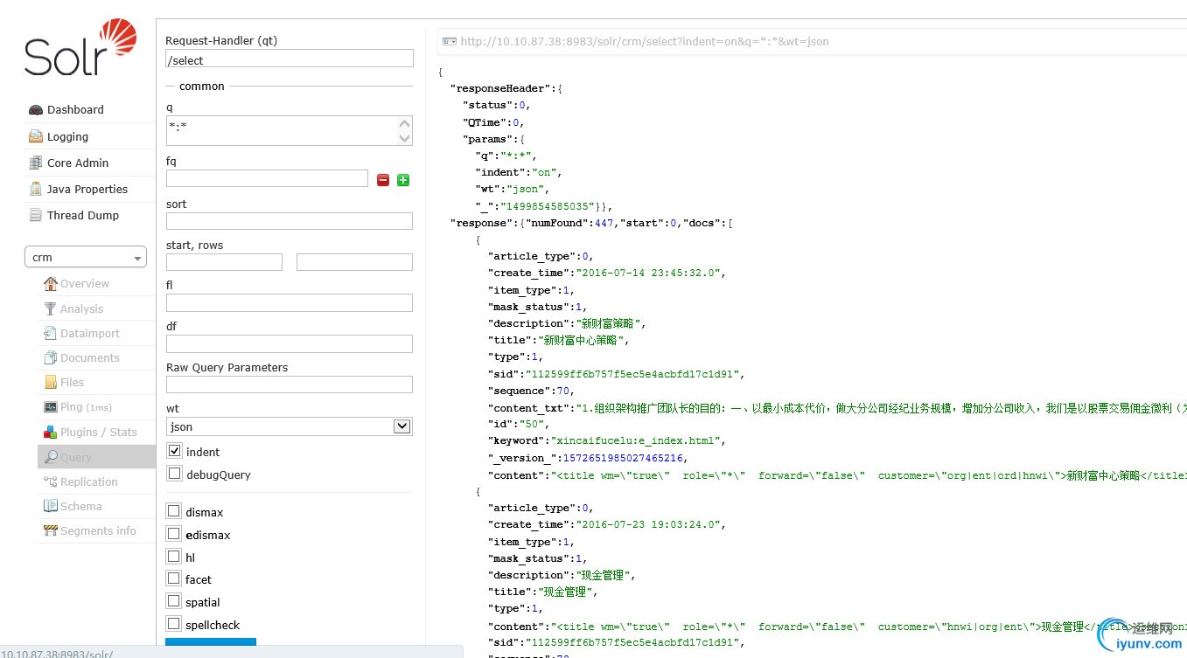The width and height of the screenshot is (1187, 658).
Task: Click the Query magnifier icon
Action: [x=51, y=457]
